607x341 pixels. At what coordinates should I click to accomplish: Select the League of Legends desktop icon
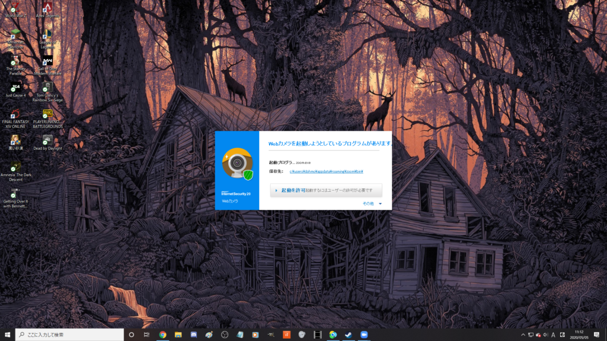click(47, 38)
